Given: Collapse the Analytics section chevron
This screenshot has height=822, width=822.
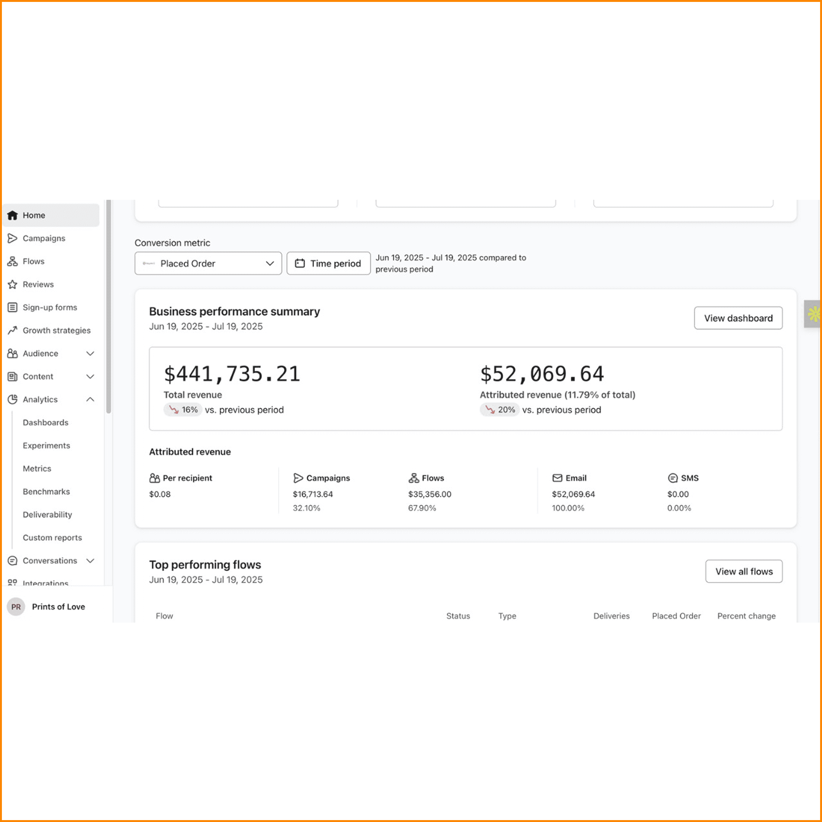Looking at the screenshot, I should pyautogui.click(x=90, y=400).
